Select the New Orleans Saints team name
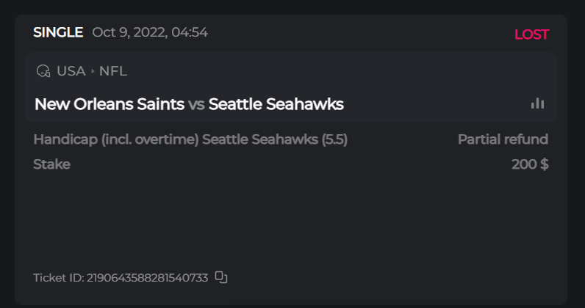The image size is (585, 308). [x=110, y=104]
